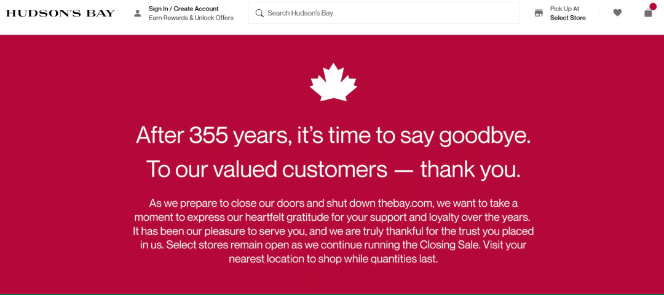Click thebay.com in the farewell message

pos(405,203)
